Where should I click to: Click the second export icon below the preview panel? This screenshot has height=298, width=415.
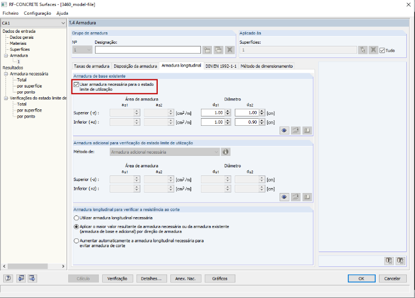400,261
